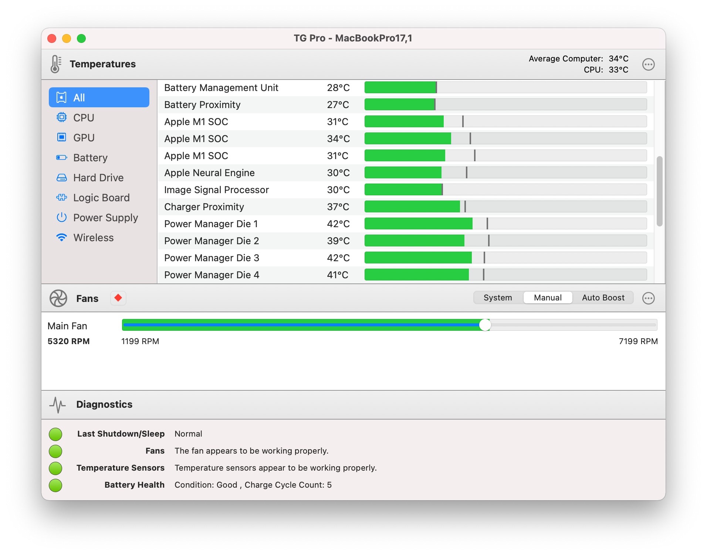The width and height of the screenshot is (707, 555).
Task: Click the Diagnostics pulse waveform icon
Action: (57, 405)
